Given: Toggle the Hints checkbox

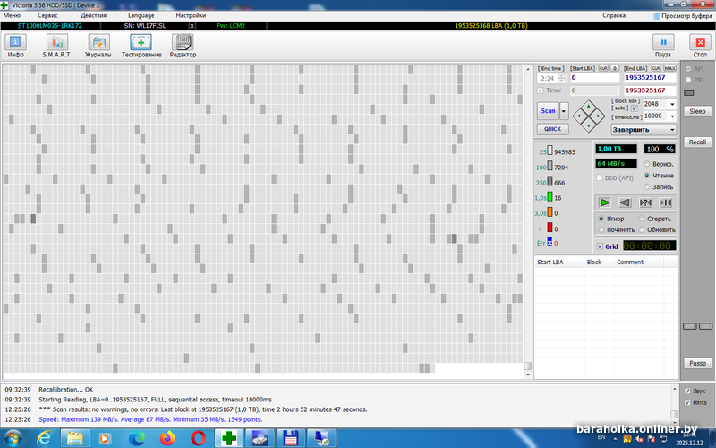Looking at the screenshot, I should [x=687, y=402].
